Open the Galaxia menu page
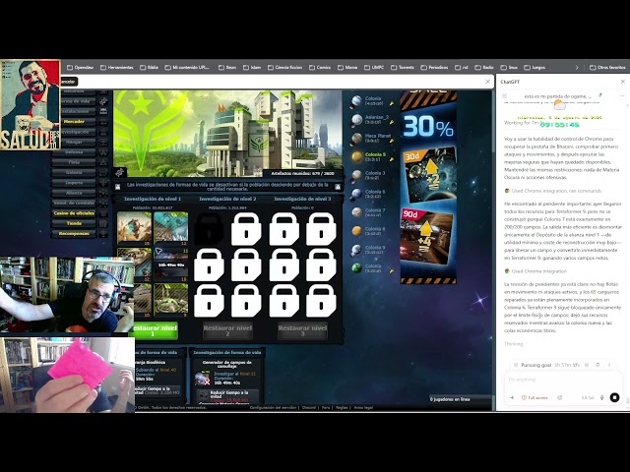This screenshot has width=630, height=472. tap(74, 173)
